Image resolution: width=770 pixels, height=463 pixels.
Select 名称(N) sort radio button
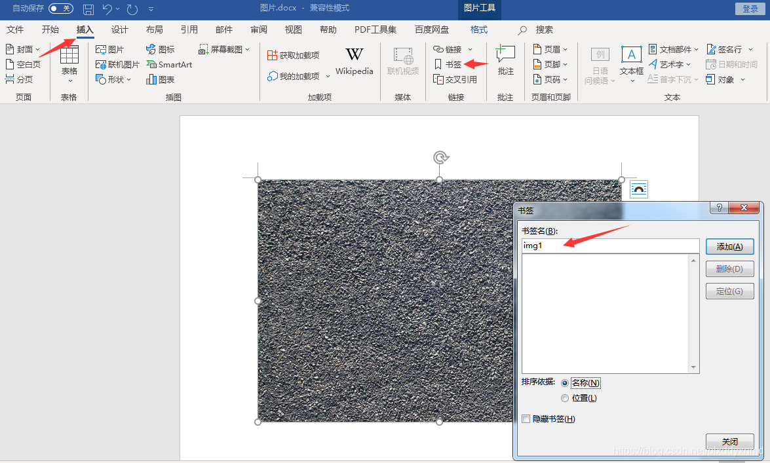pyautogui.click(x=565, y=383)
